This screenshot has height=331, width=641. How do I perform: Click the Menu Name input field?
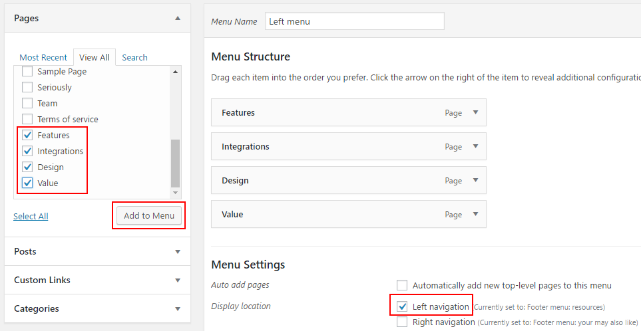point(354,21)
